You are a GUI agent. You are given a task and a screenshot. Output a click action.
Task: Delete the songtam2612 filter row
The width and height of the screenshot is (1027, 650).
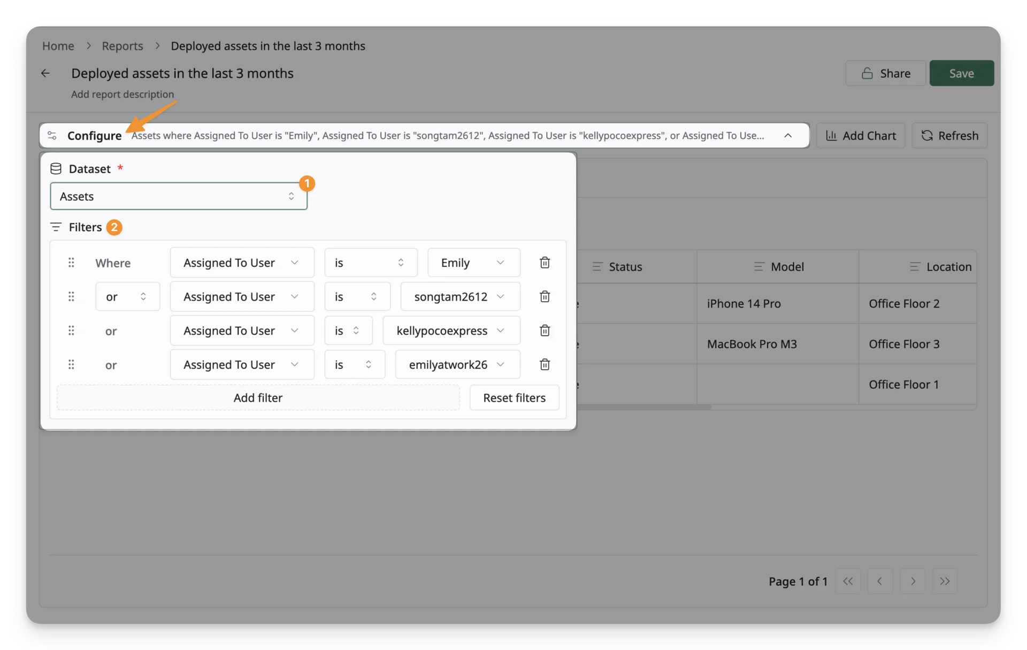click(545, 296)
